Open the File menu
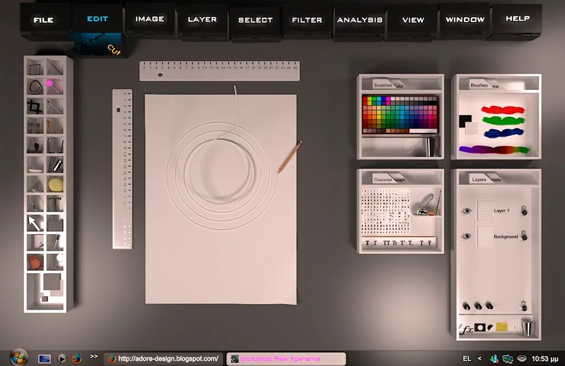The height and width of the screenshot is (366, 565). (44, 20)
